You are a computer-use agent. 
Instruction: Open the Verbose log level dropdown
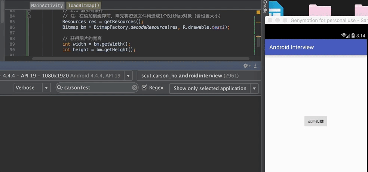(32, 88)
